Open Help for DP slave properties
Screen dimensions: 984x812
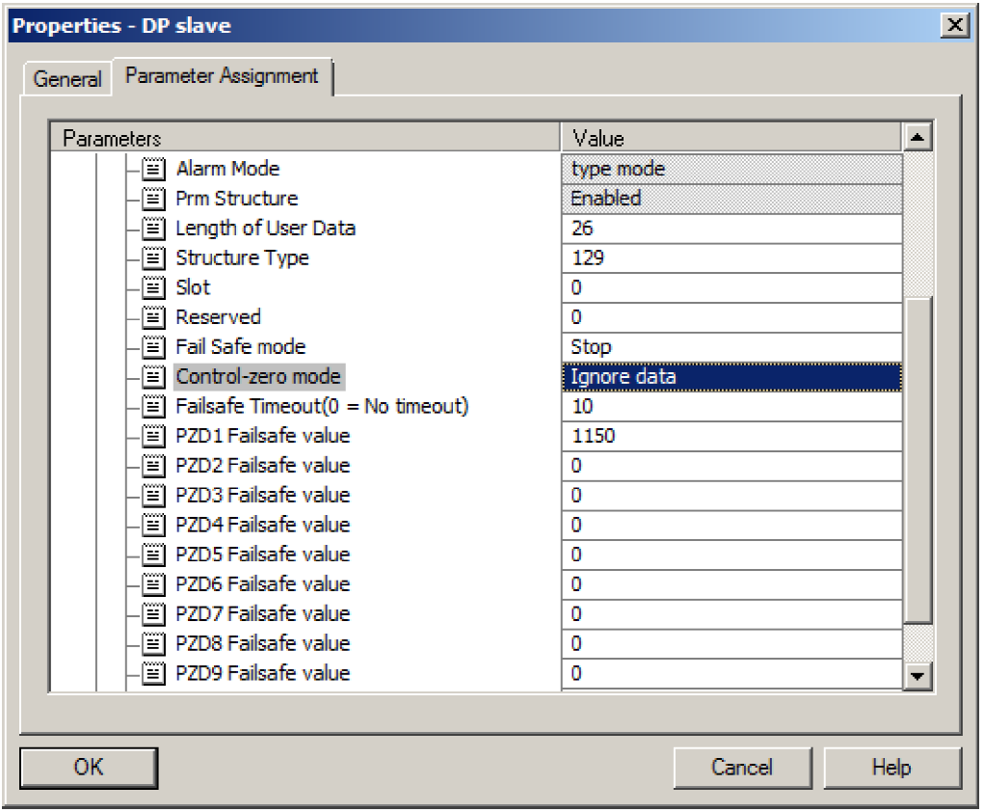[x=891, y=768]
